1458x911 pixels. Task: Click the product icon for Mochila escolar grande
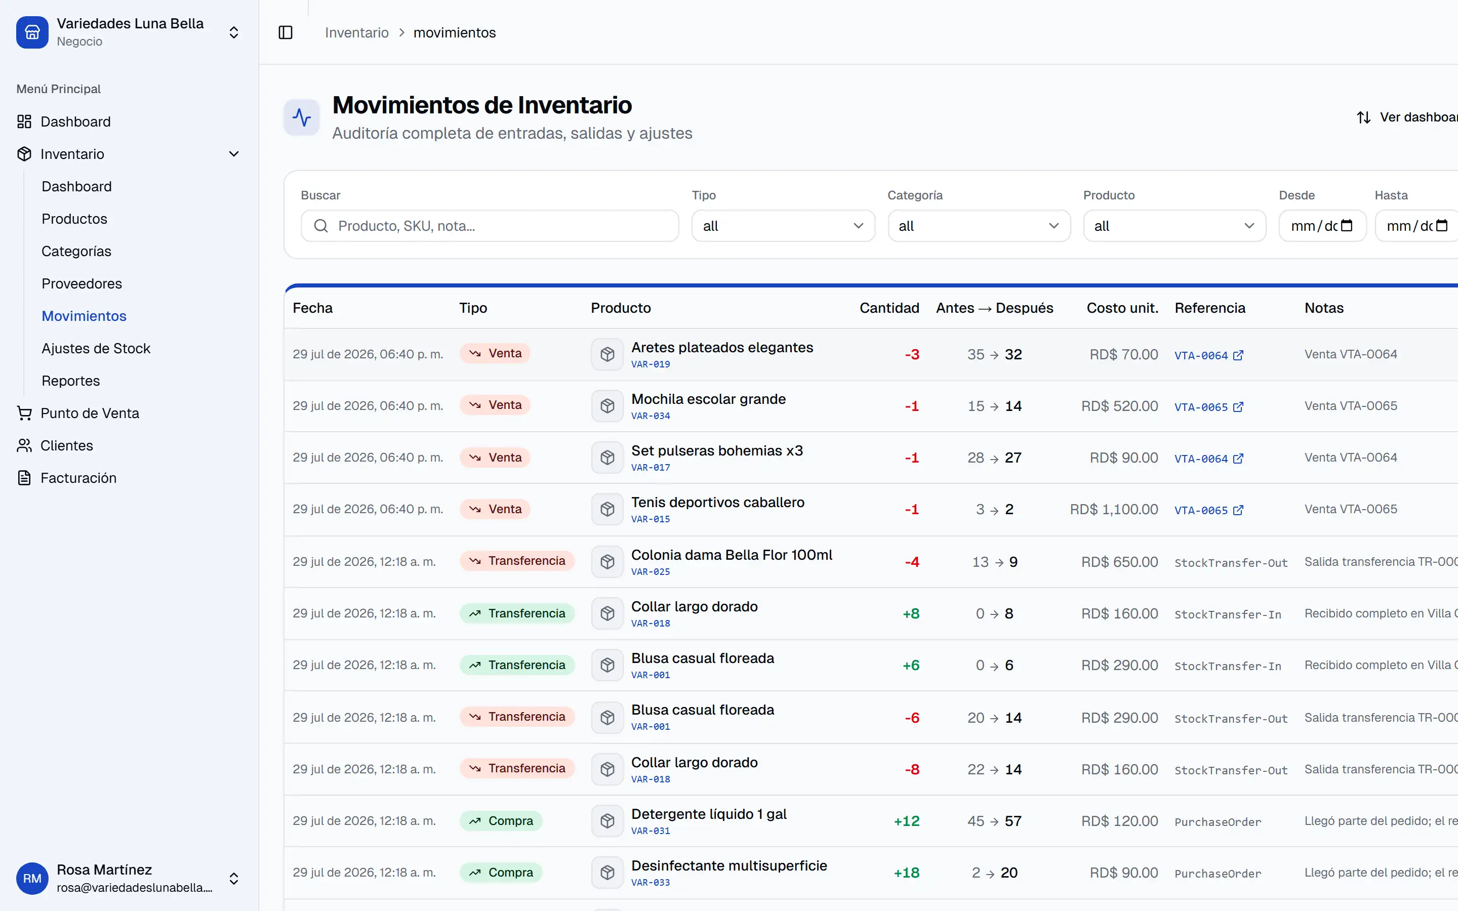[x=607, y=406]
